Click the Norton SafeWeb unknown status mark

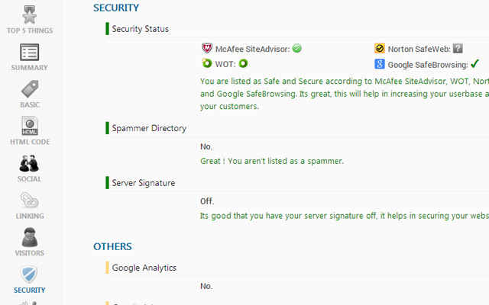[458, 49]
